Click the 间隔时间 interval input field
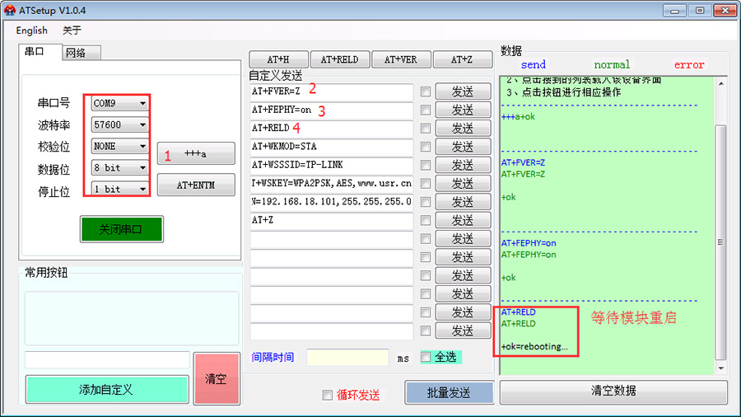Screen dimensions: 741x417 point(347,358)
